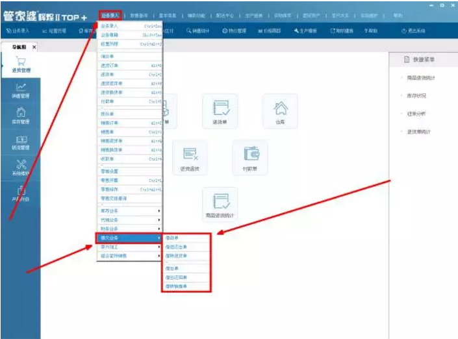Open the 客户关系 menu in the menu bar
The image size is (458, 339).
click(x=340, y=16)
